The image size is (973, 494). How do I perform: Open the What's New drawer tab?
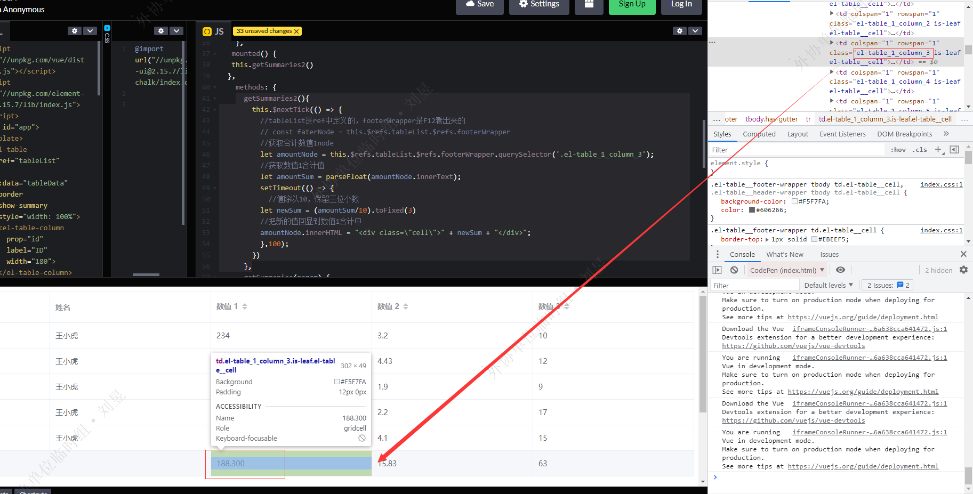click(785, 255)
